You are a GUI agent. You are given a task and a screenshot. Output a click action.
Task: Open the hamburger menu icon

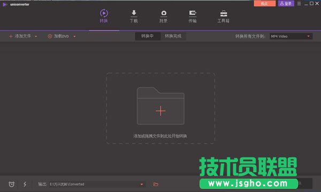click(x=299, y=4)
